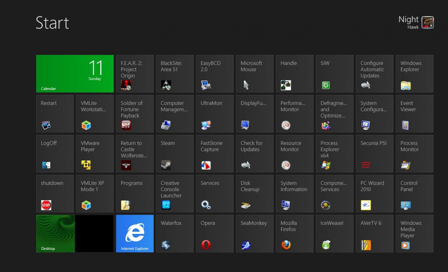Launch the Steam tile
The height and width of the screenshot is (272, 448).
click(175, 154)
